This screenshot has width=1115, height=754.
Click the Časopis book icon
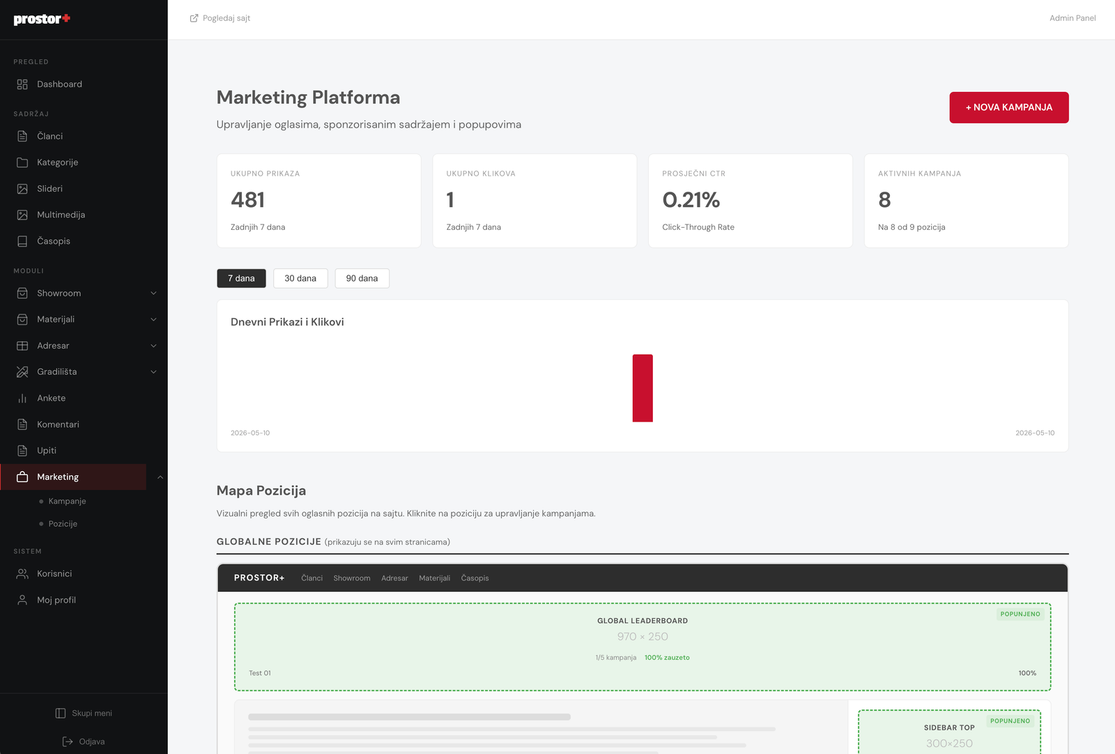tap(22, 241)
